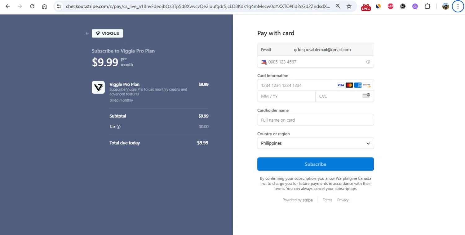Screen dimensions: 465x235
Task: Click the Discover card logo
Action: pyautogui.click(x=366, y=85)
